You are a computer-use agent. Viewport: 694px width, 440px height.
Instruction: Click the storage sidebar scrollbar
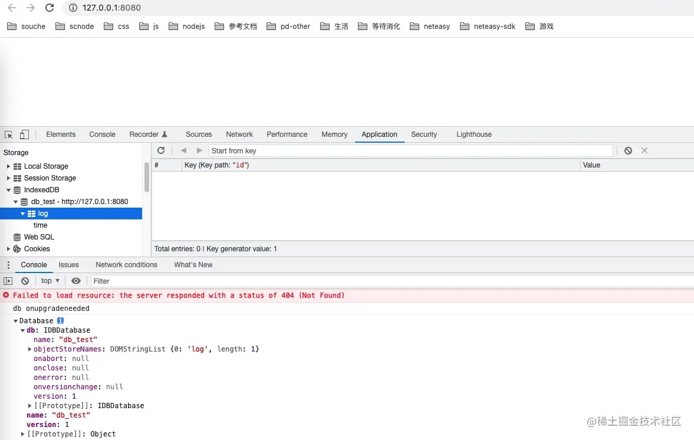146,177
